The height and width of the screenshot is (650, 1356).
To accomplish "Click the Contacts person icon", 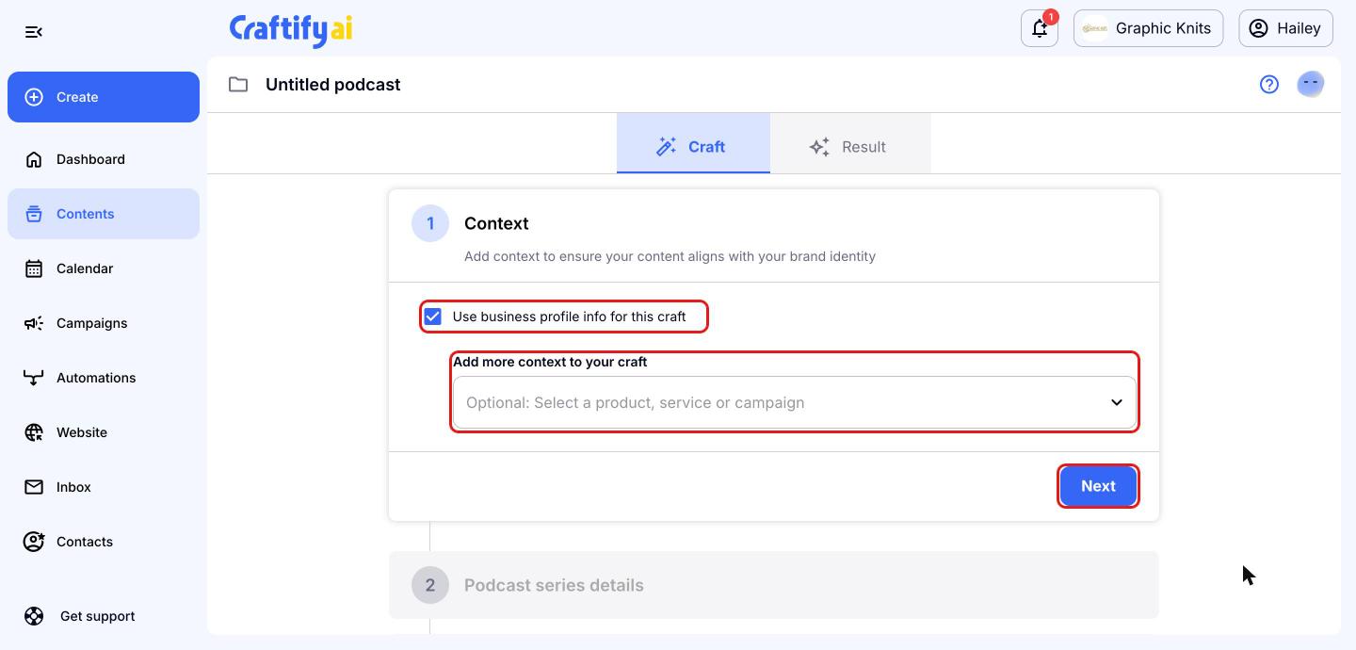I will click(34, 542).
